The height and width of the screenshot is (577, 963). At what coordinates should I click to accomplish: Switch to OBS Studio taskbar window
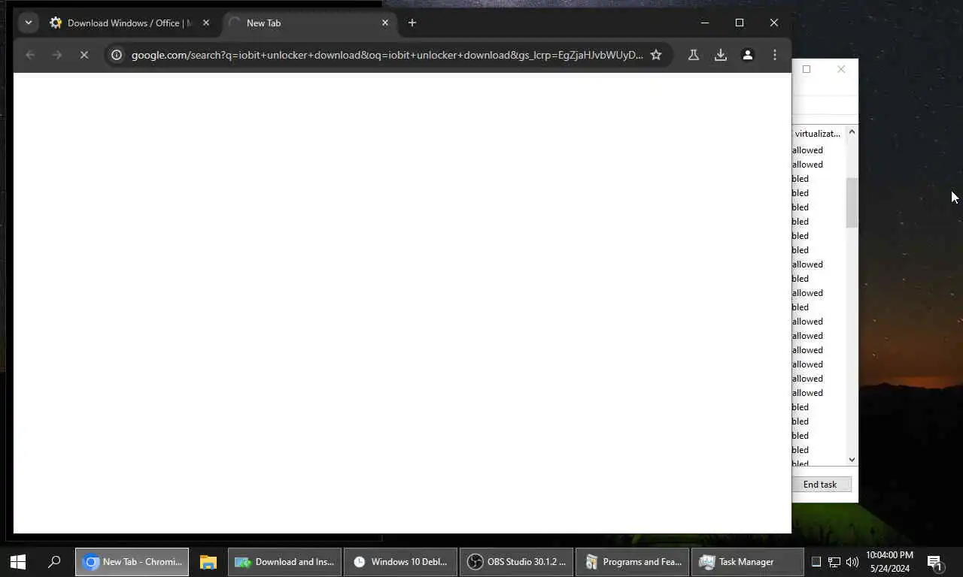pos(517,562)
